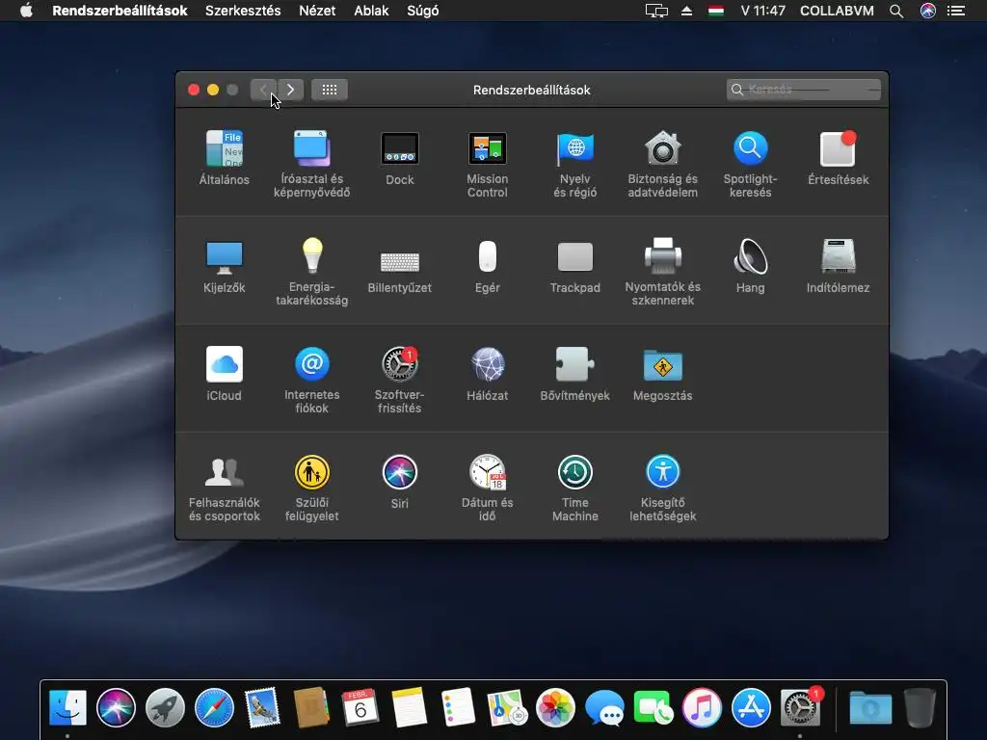Open the Szerkesztés menu
This screenshot has width=987, height=740.
coord(243,11)
